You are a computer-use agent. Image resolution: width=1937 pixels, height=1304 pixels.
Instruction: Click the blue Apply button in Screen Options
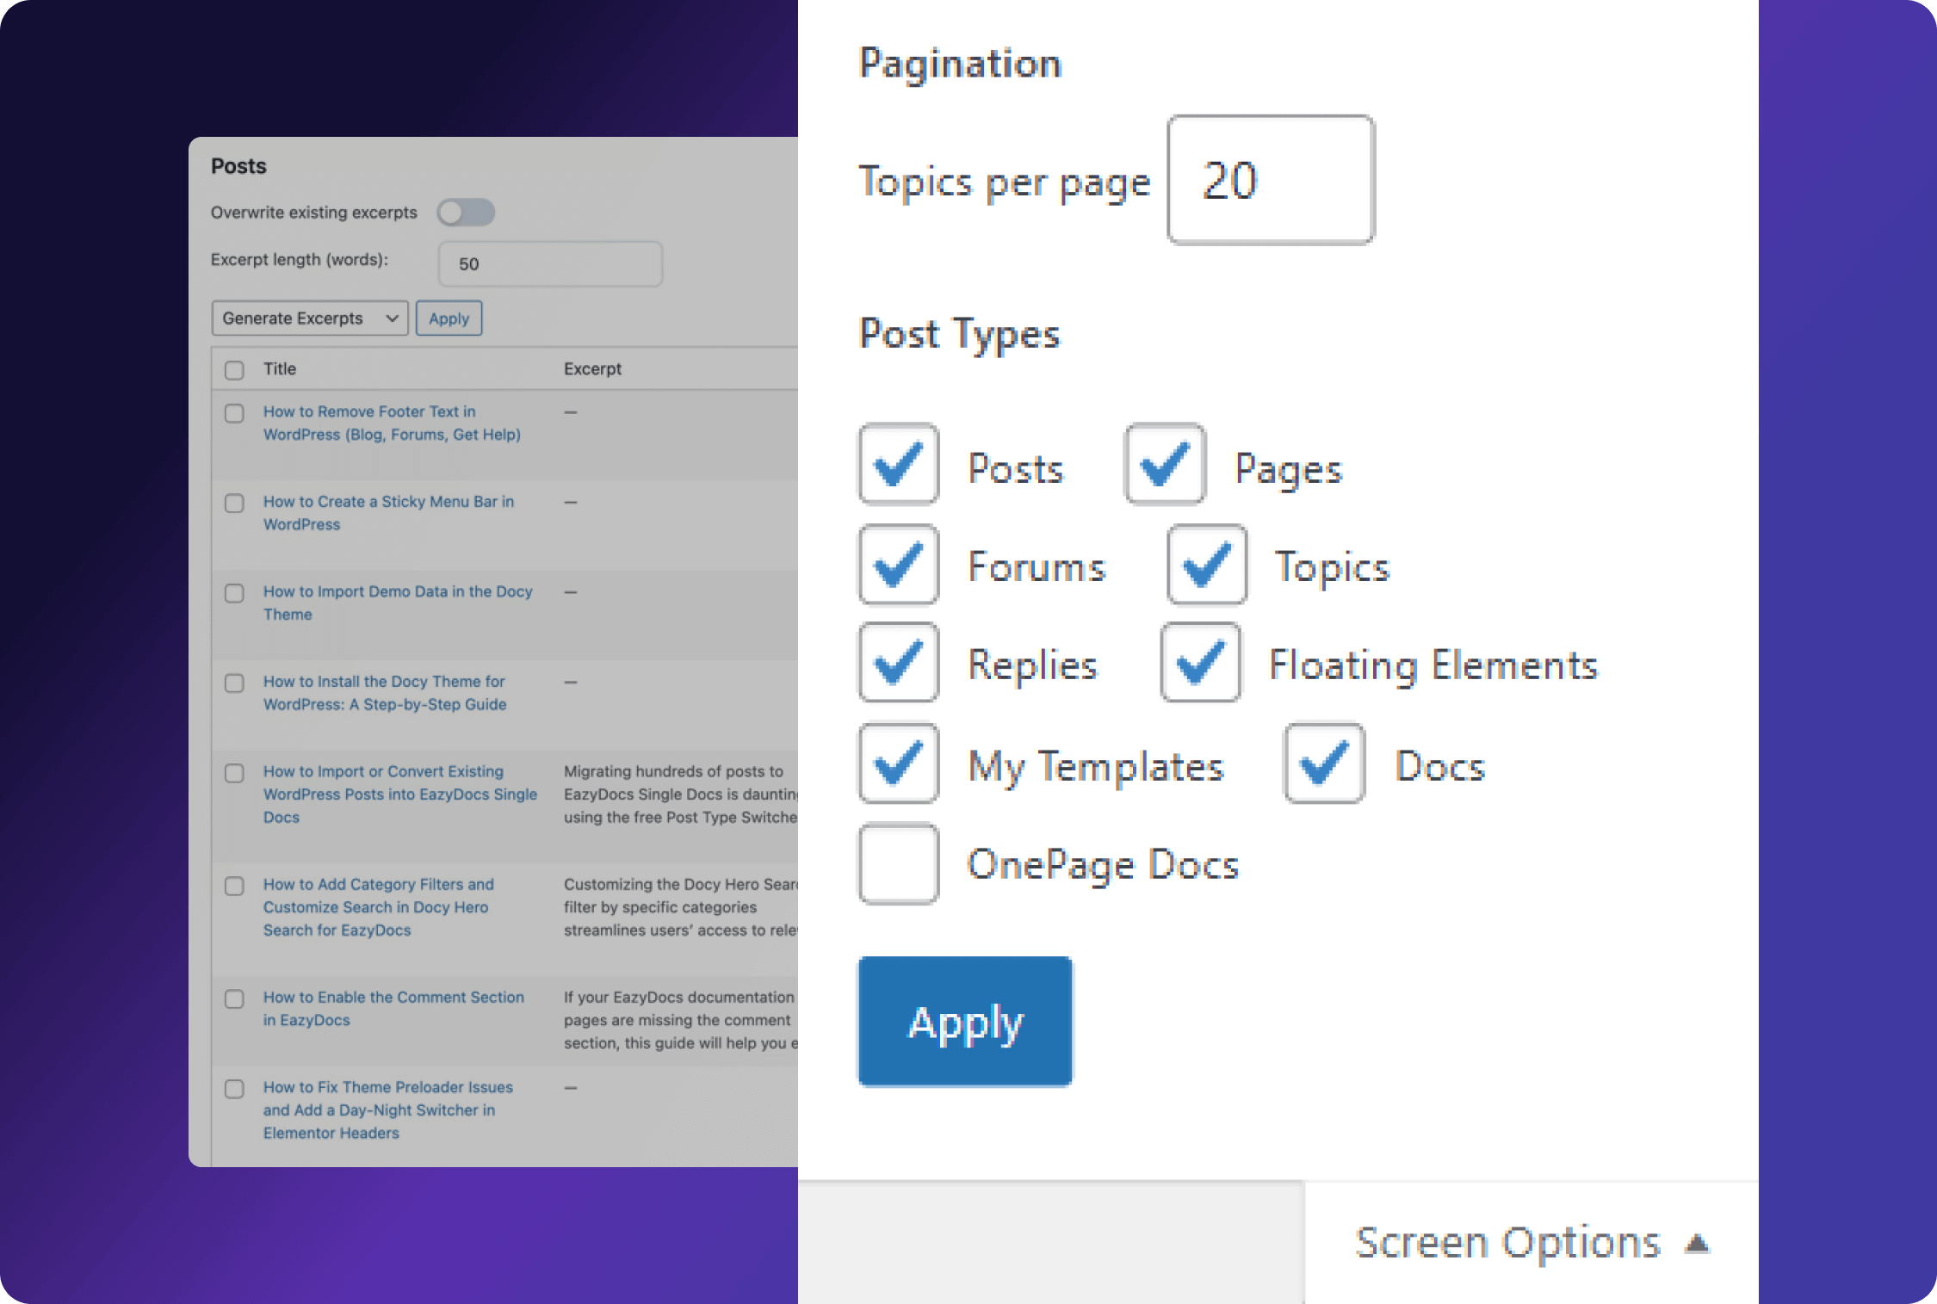click(965, 1022)
